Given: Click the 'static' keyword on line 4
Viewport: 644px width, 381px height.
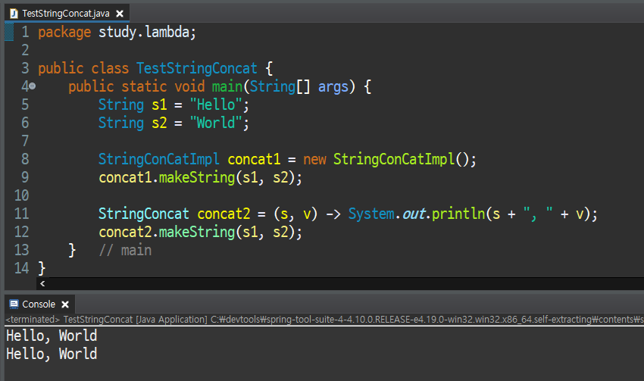Looking at the screenshot, I should tap(144, 86).
